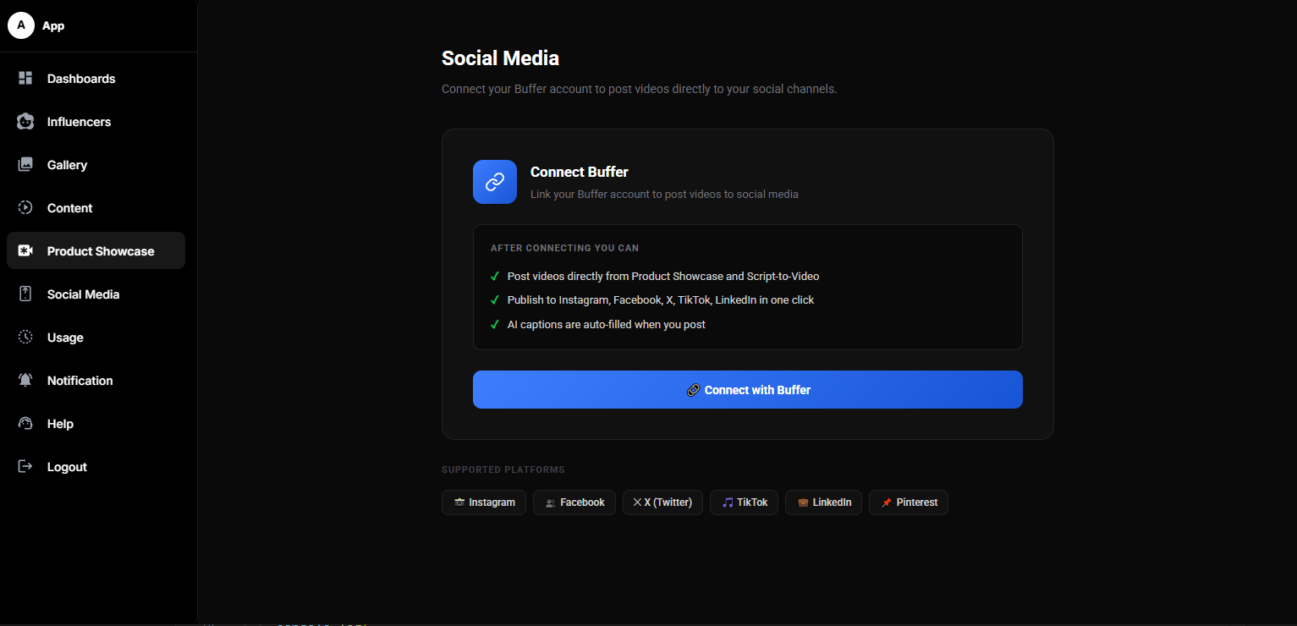This screenshot has width=1297, height=626.
Task: Click the Notification bell icon
Action: point(25,380)
